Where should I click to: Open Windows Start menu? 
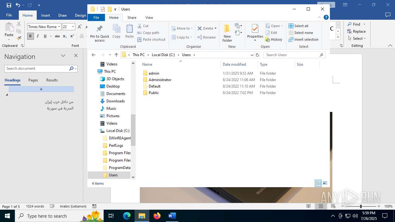[7, 216]
